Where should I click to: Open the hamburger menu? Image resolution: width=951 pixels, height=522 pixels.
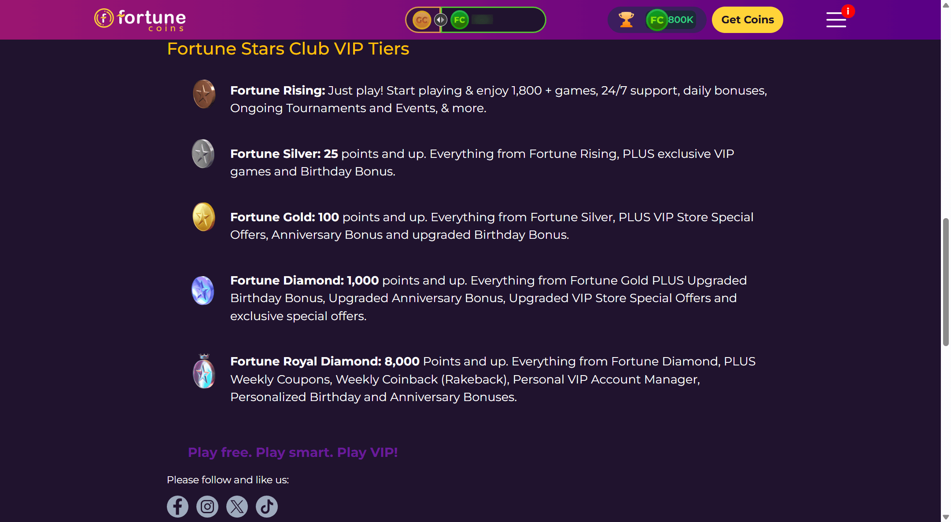836,20
